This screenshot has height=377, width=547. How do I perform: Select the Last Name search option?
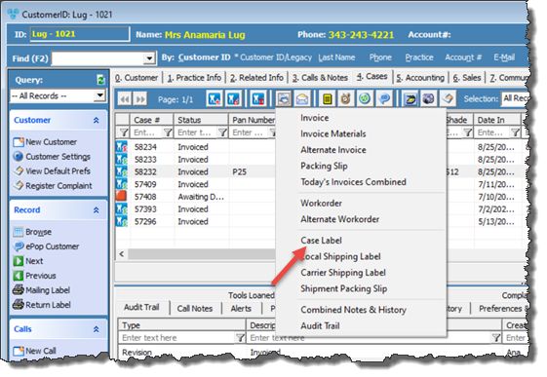click(336, 57)
